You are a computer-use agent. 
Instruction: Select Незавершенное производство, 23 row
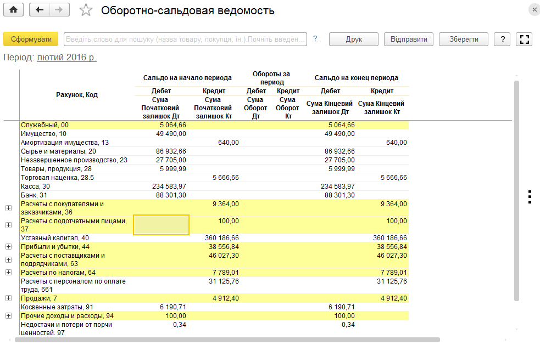point(214,160)
